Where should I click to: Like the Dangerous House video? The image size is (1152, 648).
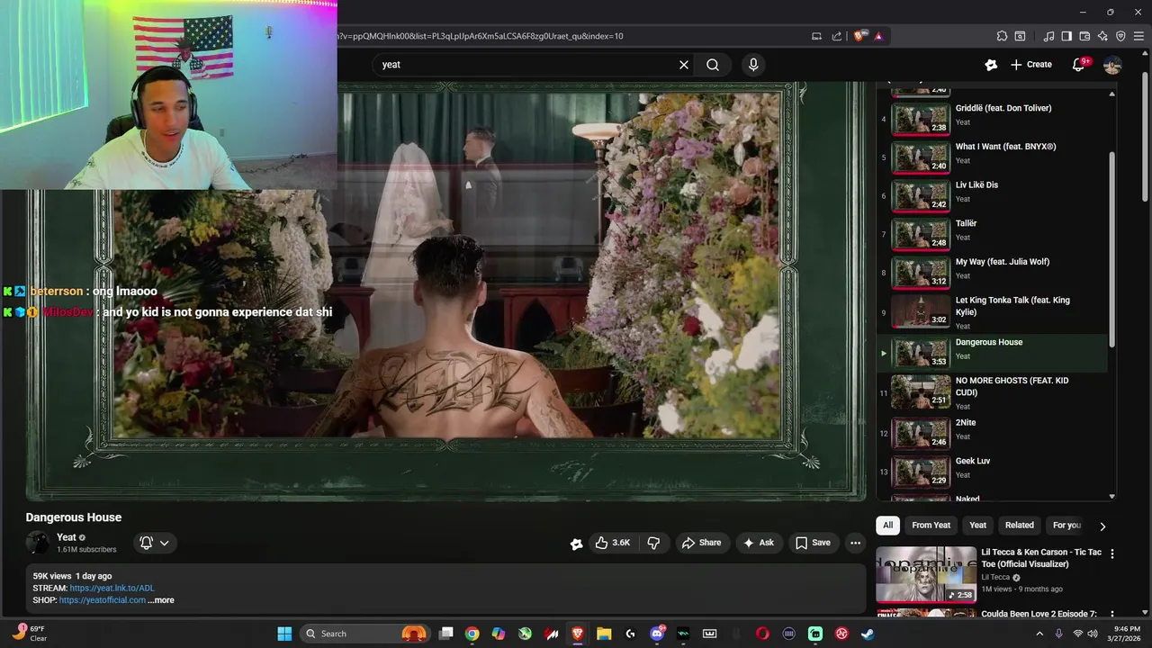click(x=613, y=543)
